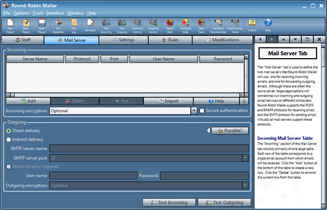
Task: Click the Delete incoming server button
Action: coord(75,101)
